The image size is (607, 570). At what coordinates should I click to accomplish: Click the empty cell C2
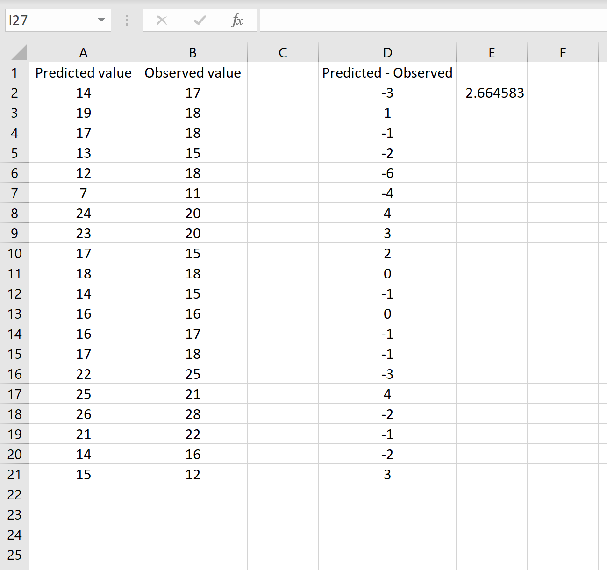click(282, 93)
